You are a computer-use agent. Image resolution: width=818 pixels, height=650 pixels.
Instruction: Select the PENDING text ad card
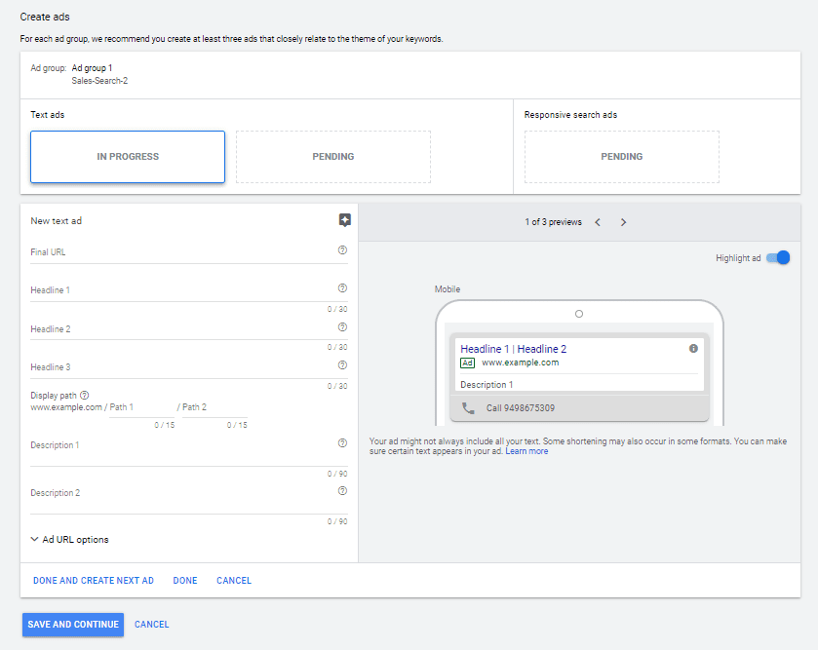(x=333, y=157)
